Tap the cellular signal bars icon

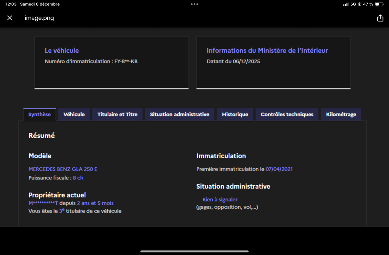(346, 4)
